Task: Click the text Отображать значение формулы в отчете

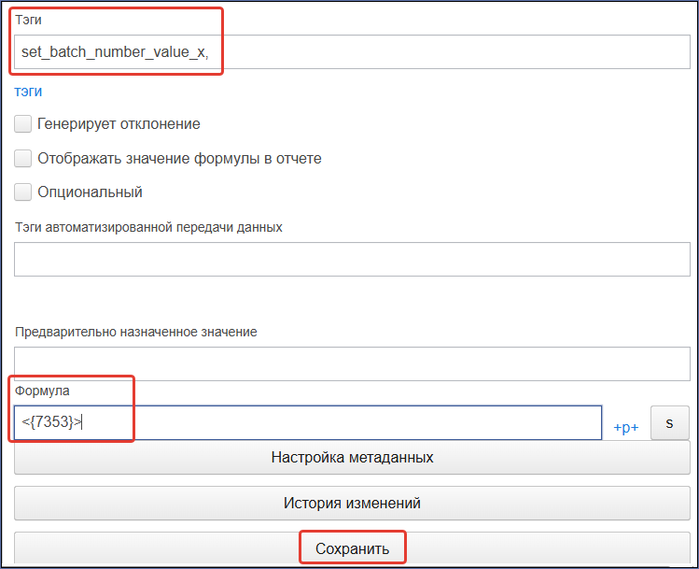Action: 179,159
